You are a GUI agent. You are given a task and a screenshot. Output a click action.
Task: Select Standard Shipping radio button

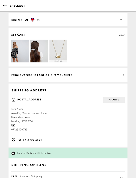122,177
